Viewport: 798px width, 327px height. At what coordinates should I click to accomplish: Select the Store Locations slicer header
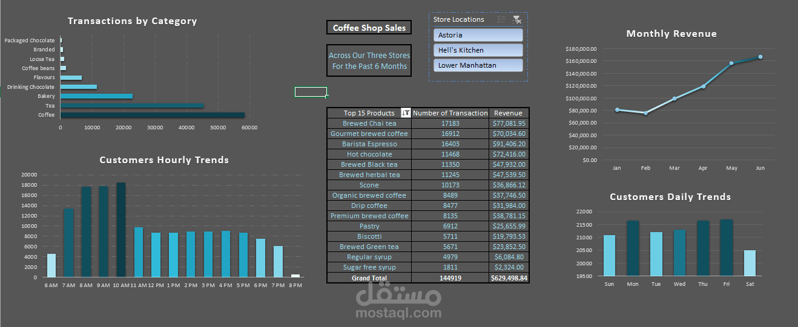[x=459, y=19]
